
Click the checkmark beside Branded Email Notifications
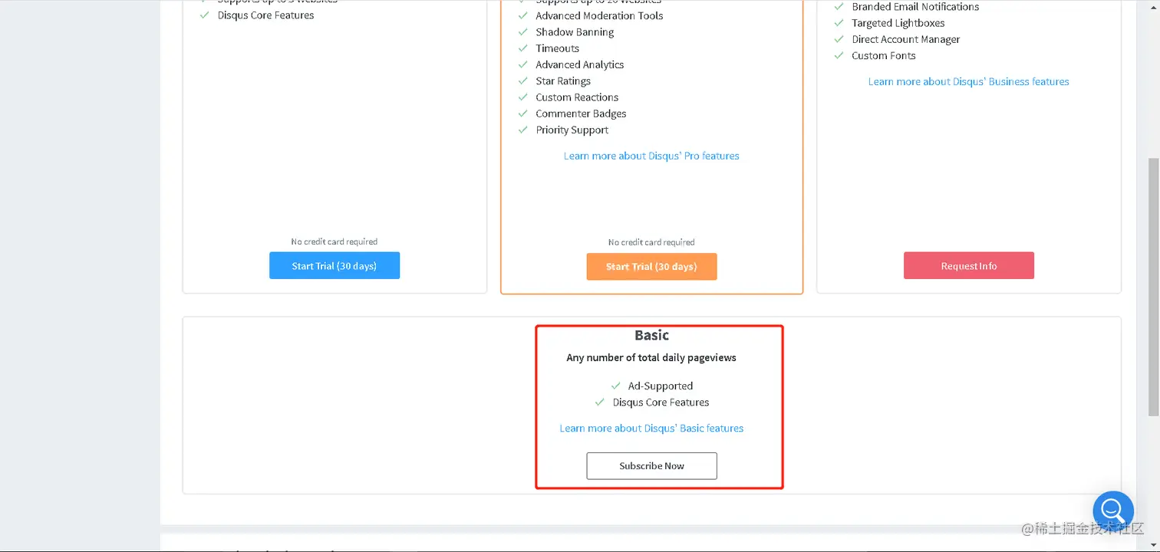point(839,6)
